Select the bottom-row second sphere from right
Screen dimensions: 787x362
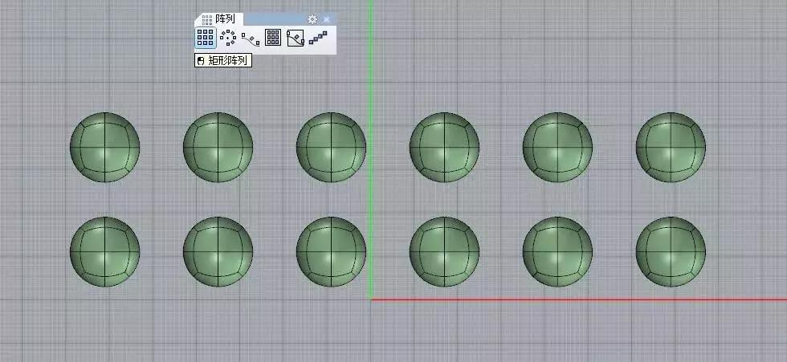[x=557, y=252]
